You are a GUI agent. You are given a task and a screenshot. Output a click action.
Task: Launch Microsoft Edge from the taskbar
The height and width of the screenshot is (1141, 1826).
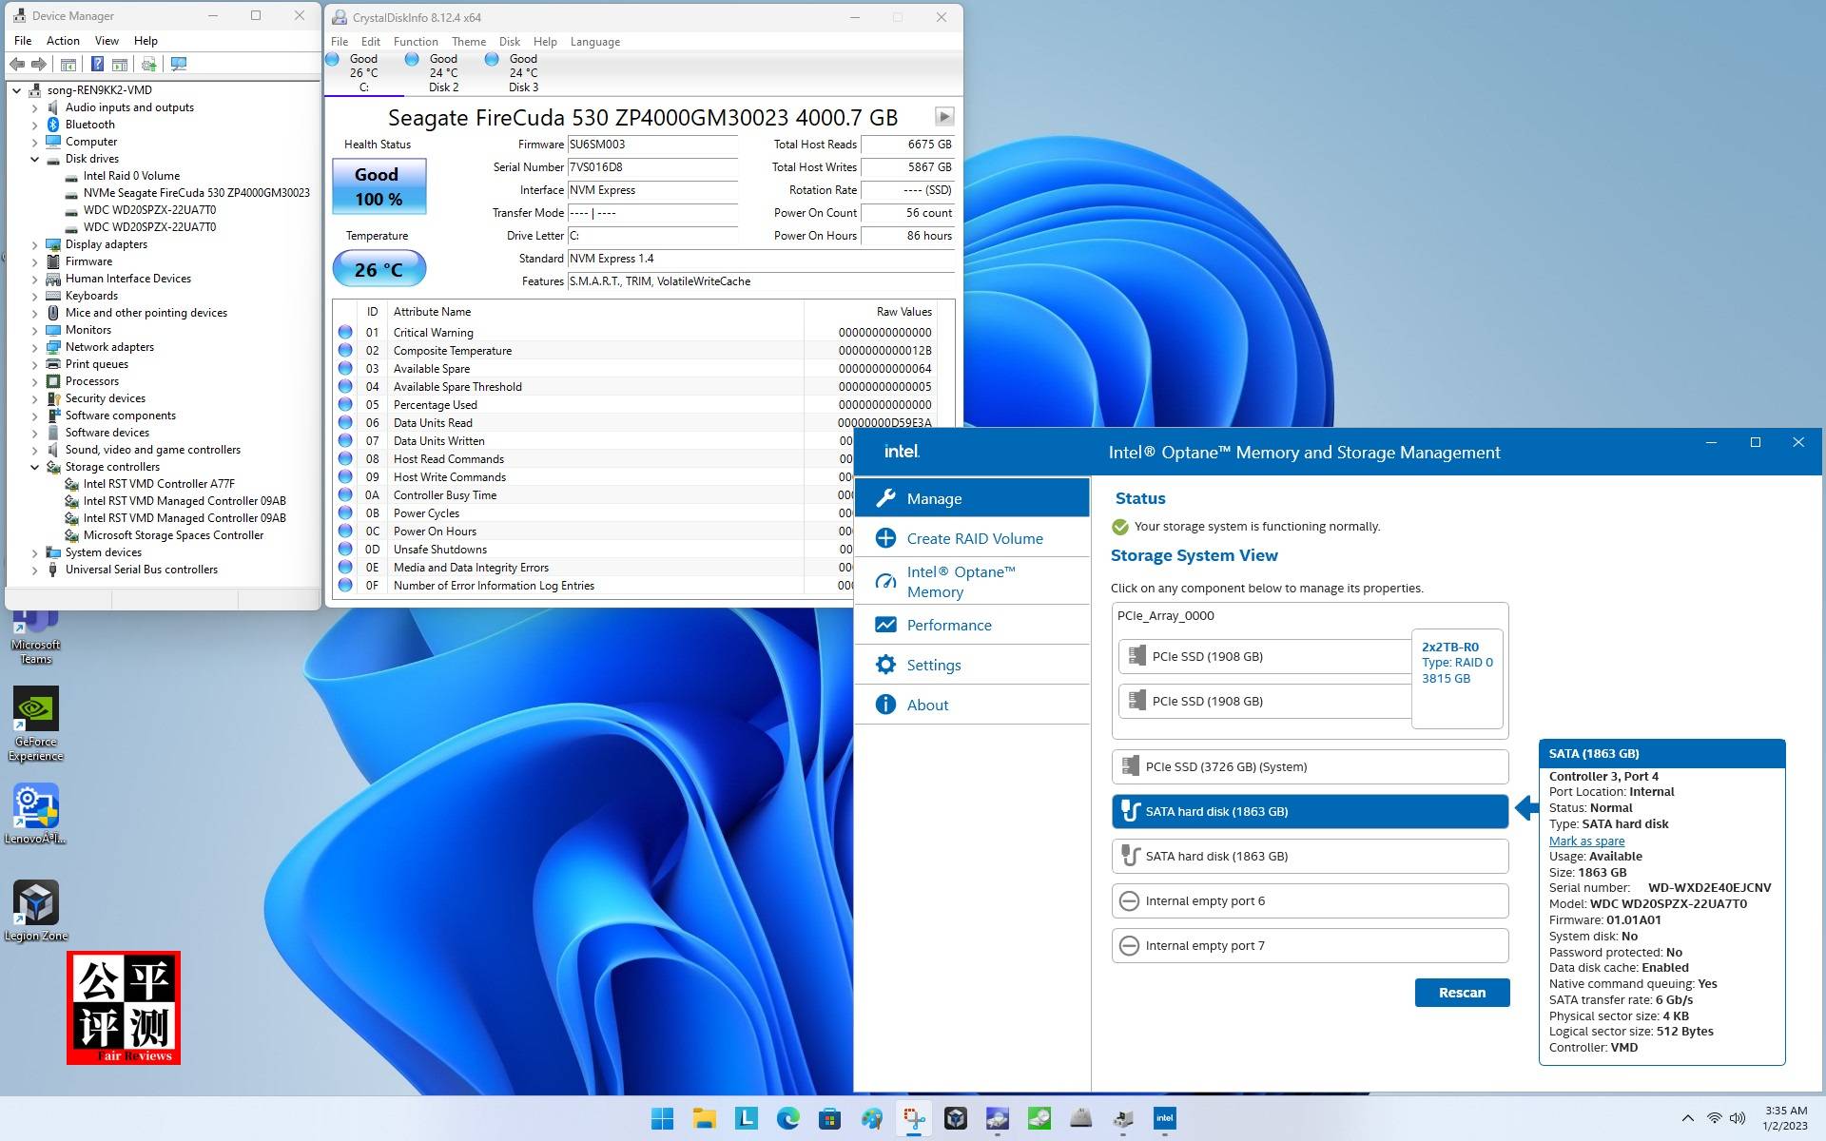tap(787, 1118)
